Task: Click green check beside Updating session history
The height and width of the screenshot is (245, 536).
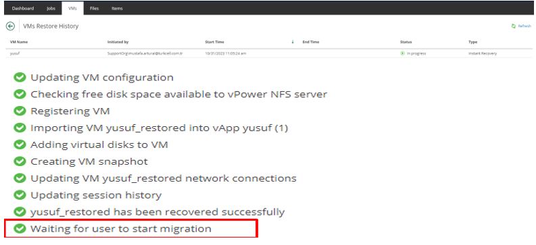Action: tap(20, 195)
